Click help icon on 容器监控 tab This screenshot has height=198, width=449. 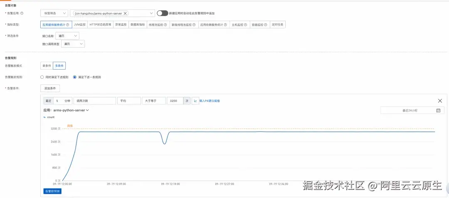tap(265, 25)
